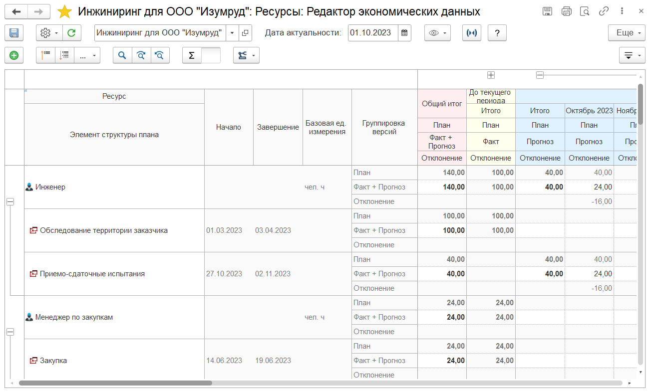Select the Приемо-сдаточные испытания row
This screenshot has height=392, width=650.
coord(92,274)
